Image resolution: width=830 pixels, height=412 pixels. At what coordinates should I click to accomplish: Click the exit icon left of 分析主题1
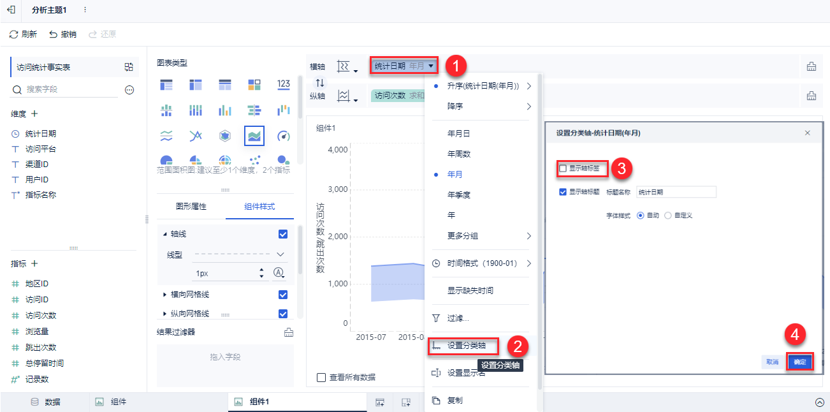[x=11, y=10]
